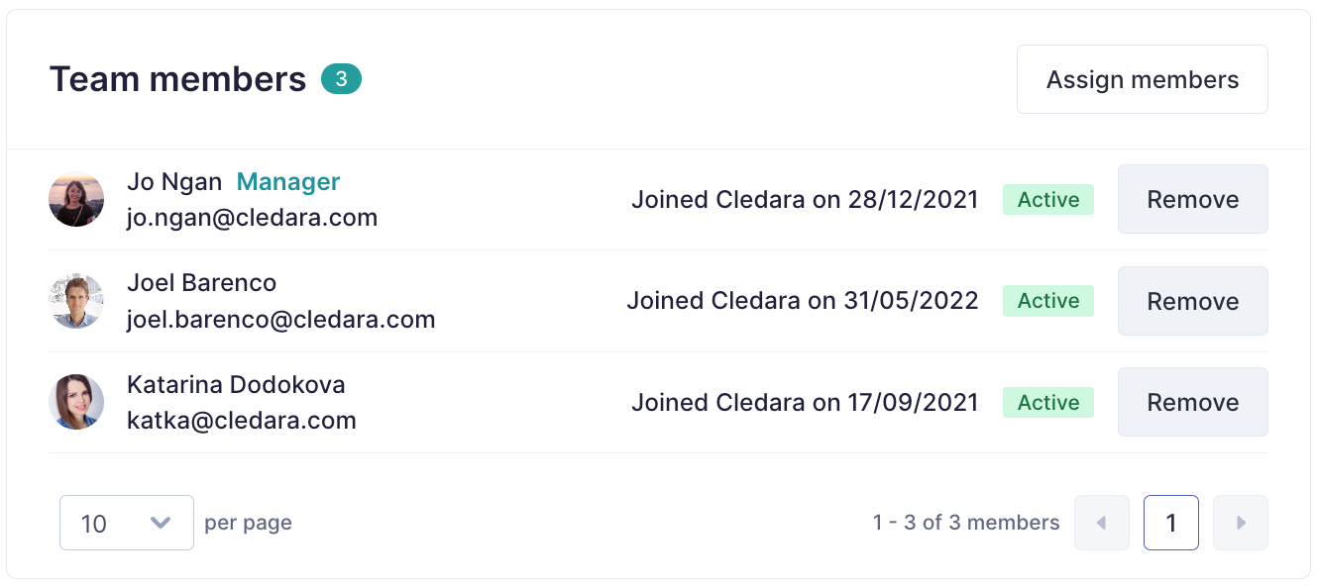Click Joel Barenco's Active status badge
1317x588 pixels.
pos(1047,301)
